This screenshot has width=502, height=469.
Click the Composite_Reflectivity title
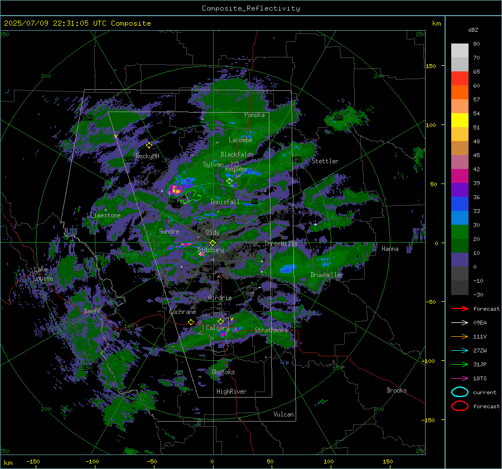pyautogui.click(x=251, y=8)
